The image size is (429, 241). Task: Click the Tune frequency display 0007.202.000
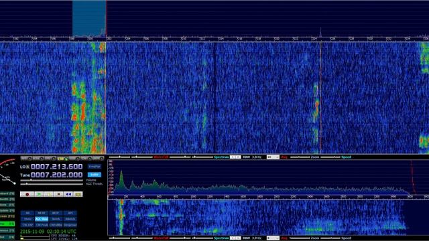click(56, 175)
